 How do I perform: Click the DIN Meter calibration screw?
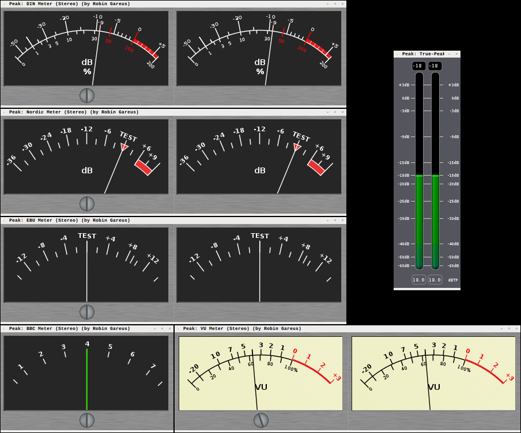(87, 96)
